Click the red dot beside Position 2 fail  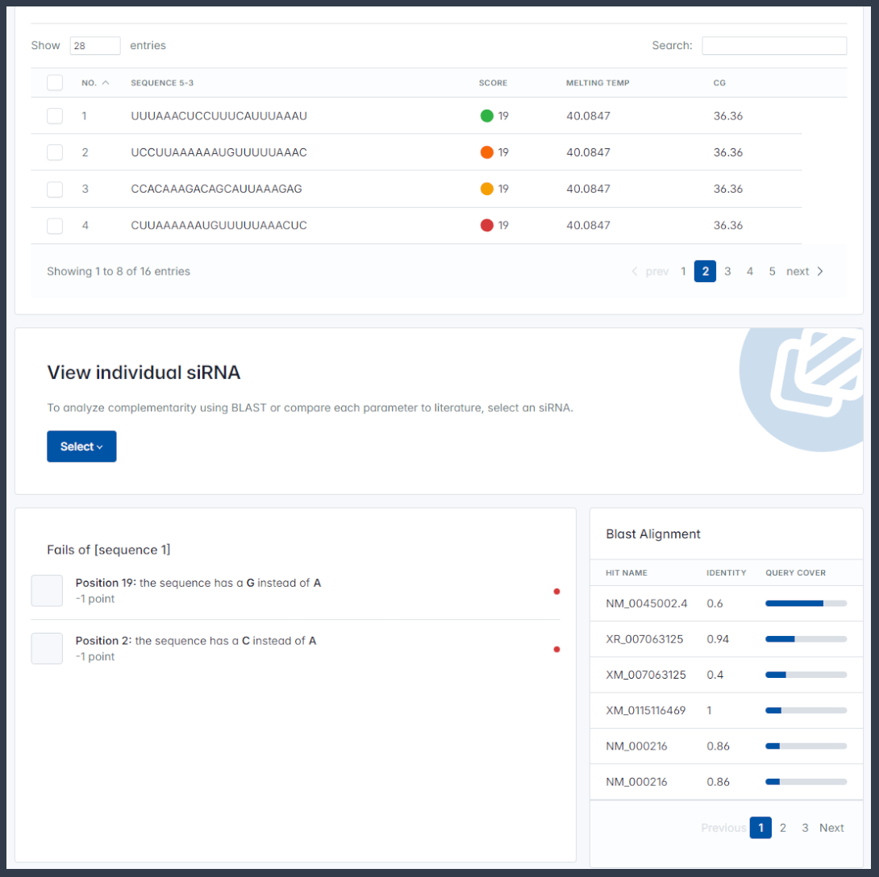(x=556, y=649)
